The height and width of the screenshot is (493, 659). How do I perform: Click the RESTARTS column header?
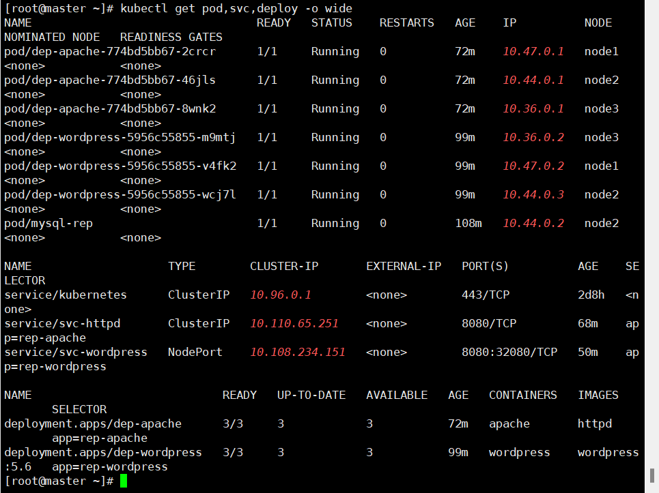(x=407, y=23)
